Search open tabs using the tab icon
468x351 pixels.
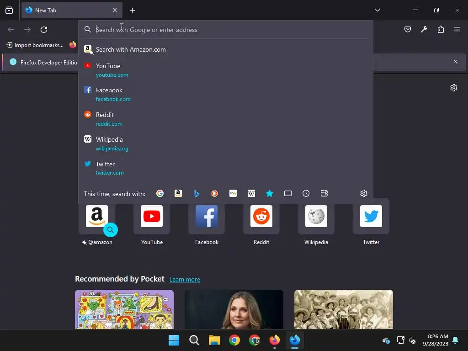pyautogui.click(x=288, y=193)
